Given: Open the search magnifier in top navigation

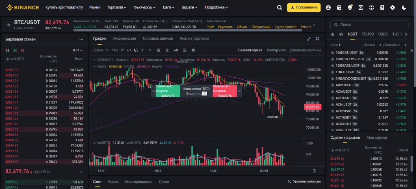Looking at the screenshot, I should (x=279, y=8).
